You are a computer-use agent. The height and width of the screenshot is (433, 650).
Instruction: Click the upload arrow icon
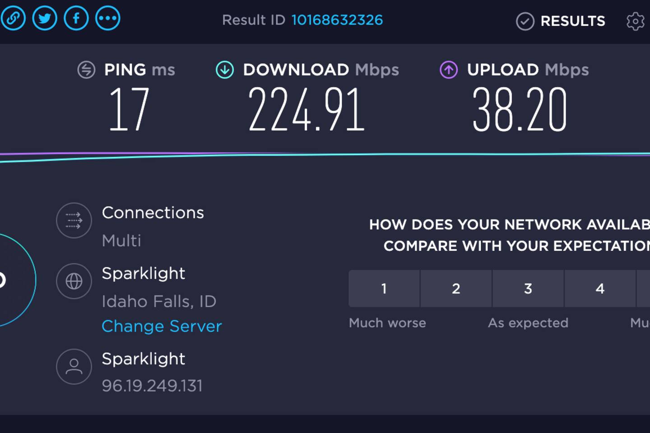(x=449, y=70)
